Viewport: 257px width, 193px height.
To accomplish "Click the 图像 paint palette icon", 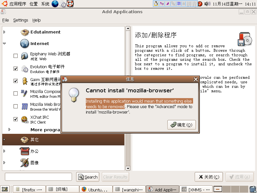I will pyautogui.click(x=25, y=163).
